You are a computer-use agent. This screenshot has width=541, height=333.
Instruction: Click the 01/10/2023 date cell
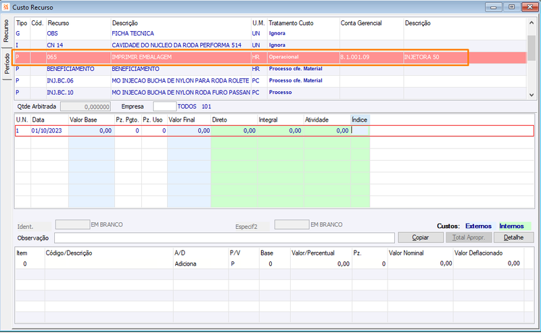click(x=49, y=130)
